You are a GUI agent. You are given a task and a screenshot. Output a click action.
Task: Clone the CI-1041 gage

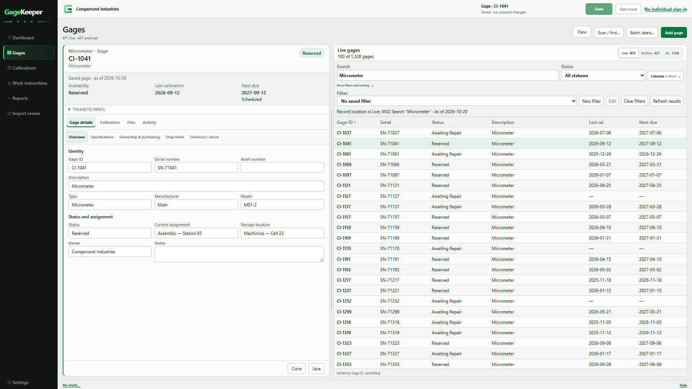point(296,369)
